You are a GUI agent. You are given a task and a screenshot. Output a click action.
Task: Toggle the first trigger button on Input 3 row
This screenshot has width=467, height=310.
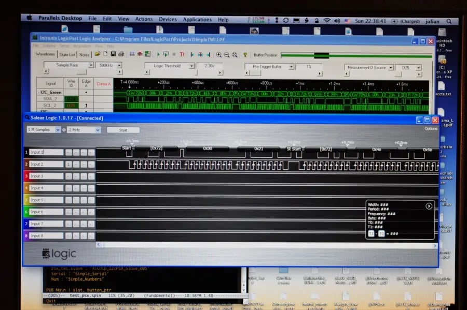pyautogui.click(x=68, y=176)
